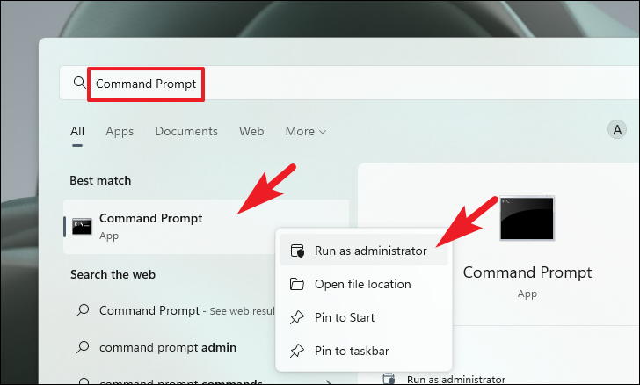
Task: Click the shield icon beside Run as administrator
Action: (x=297, y=251)
